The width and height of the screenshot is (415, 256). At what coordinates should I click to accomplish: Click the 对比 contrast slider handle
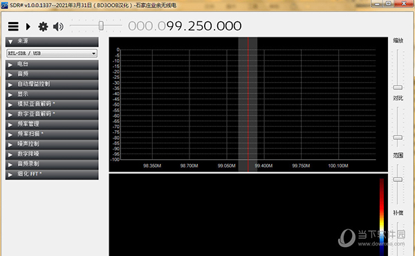(398, 137)
